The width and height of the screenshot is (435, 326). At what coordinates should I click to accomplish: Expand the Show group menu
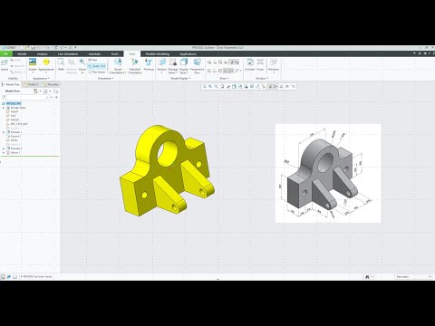(x=224, y=79)
